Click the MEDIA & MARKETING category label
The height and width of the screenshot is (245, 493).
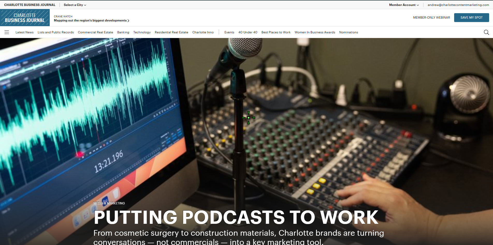[109, 203]
